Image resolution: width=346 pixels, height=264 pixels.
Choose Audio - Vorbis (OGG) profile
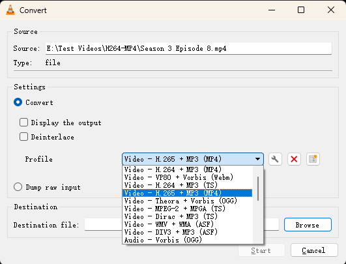[188, 240]
